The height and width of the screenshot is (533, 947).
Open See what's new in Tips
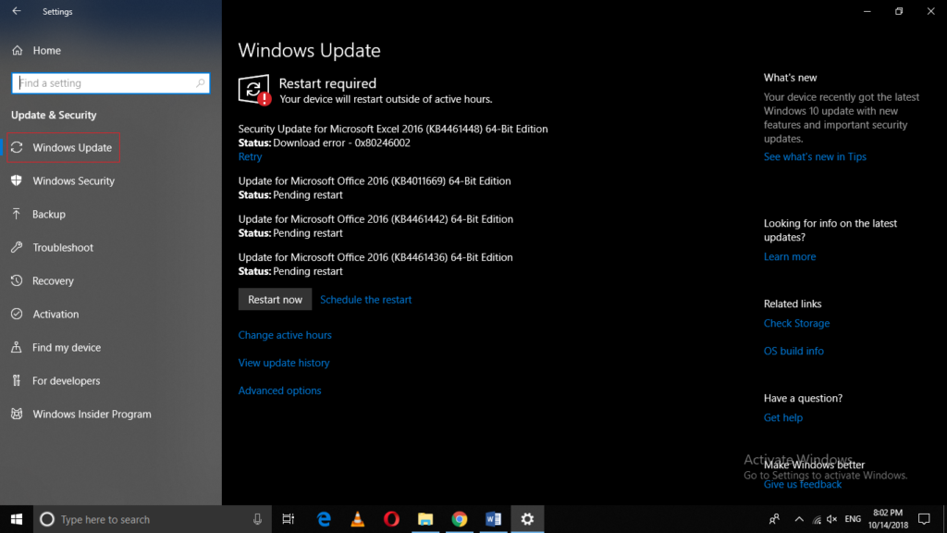click(815, 156)
